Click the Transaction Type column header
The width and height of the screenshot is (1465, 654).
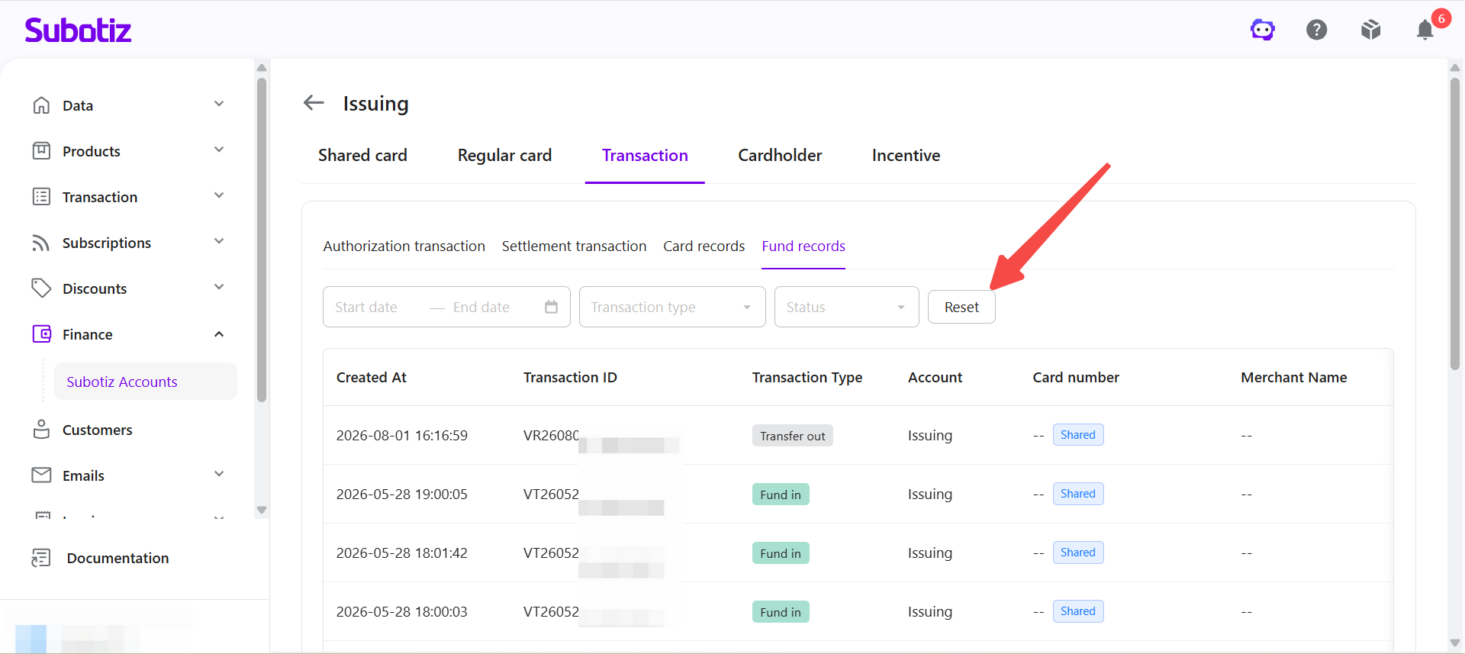pyautogui.click(x=807, y=377)
